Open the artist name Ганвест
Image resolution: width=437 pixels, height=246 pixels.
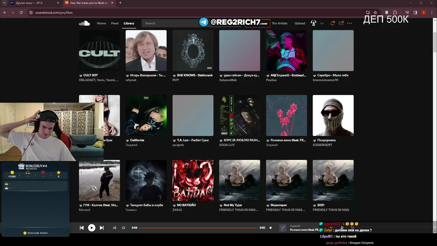[x=131, y=210]
